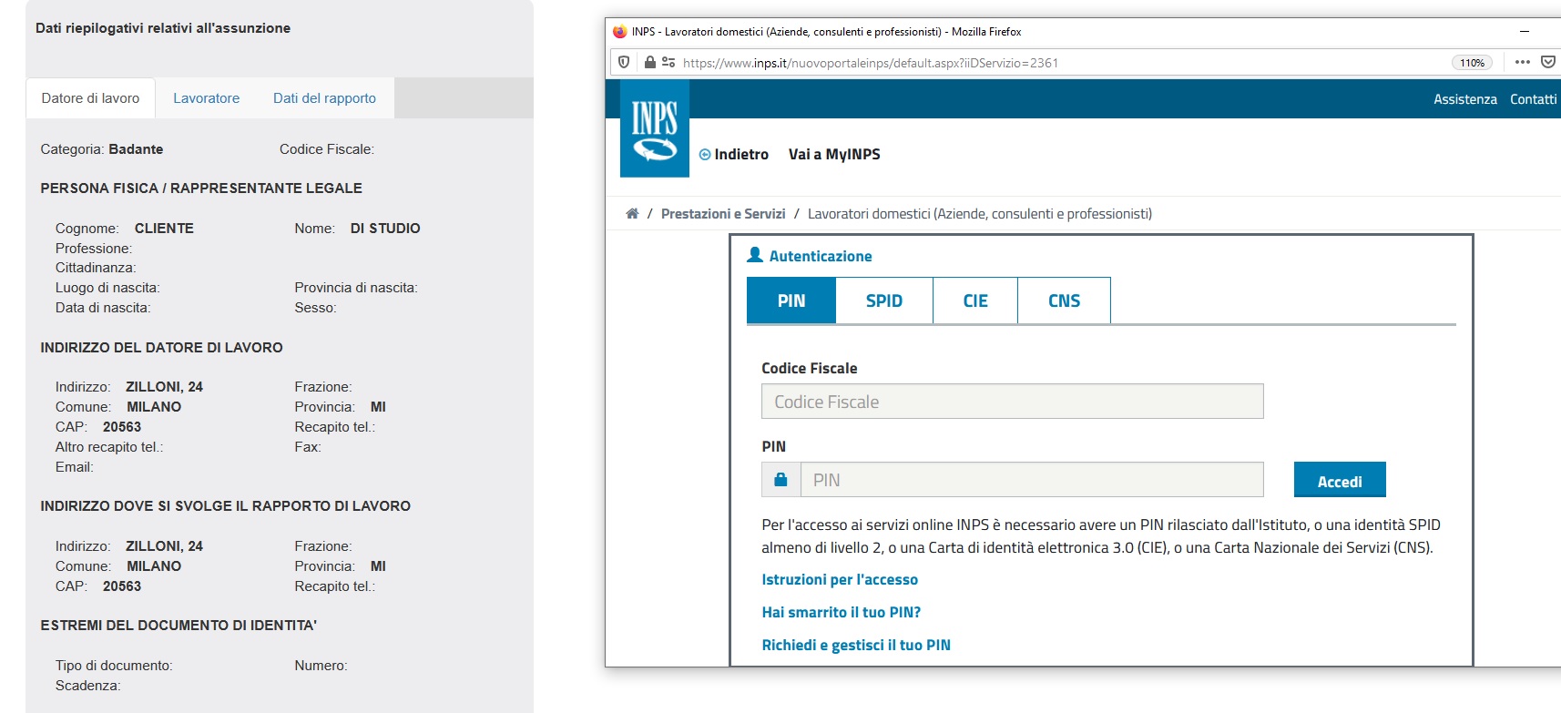This screenshot has height=713, width=1561.
Task: Click Assistenza in the top bar
Action: (x=1465, y=98)
